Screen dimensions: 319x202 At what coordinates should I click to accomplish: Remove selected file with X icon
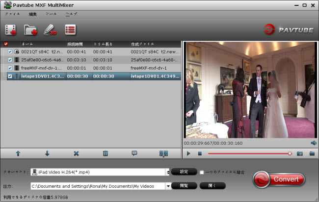click(76, 153)
